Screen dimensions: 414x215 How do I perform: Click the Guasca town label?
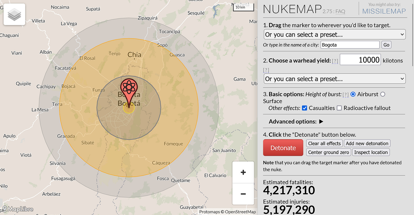point(177,55)
